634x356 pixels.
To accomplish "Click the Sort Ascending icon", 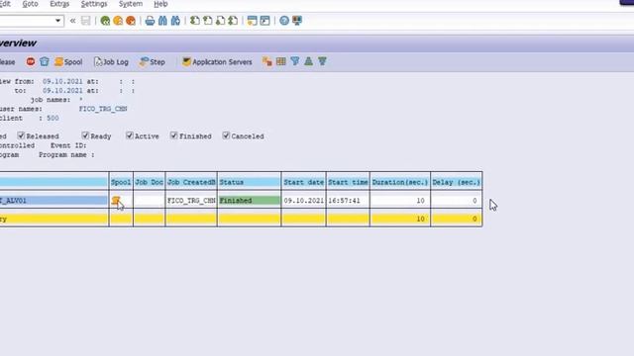I will click(x=308, y=61).
